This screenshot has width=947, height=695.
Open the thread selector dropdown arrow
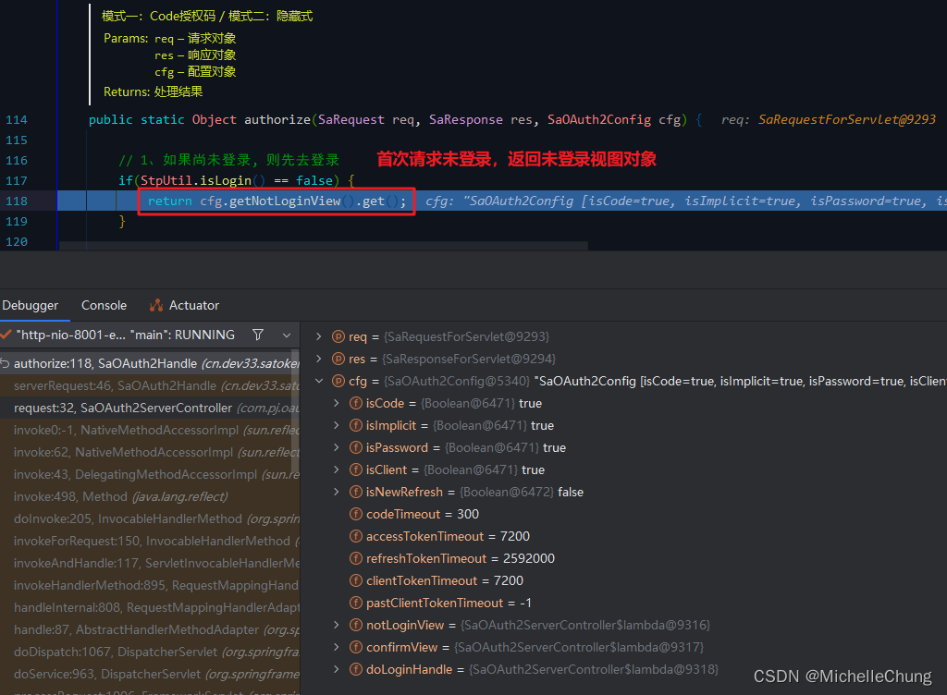pyautogui.click(x=287, y=335)
